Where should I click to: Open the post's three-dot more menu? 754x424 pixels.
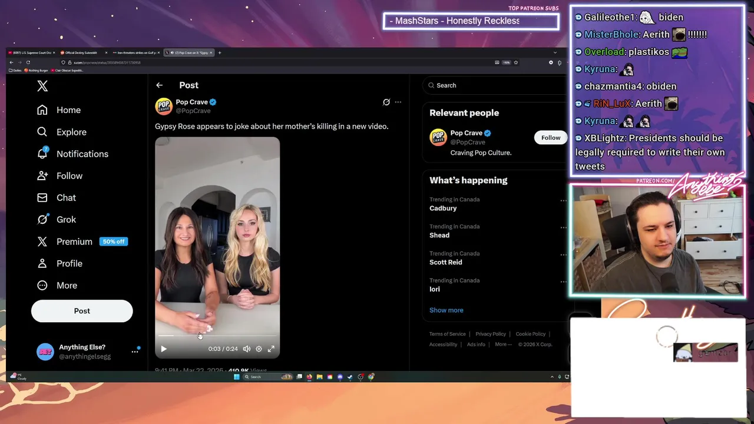398,102
